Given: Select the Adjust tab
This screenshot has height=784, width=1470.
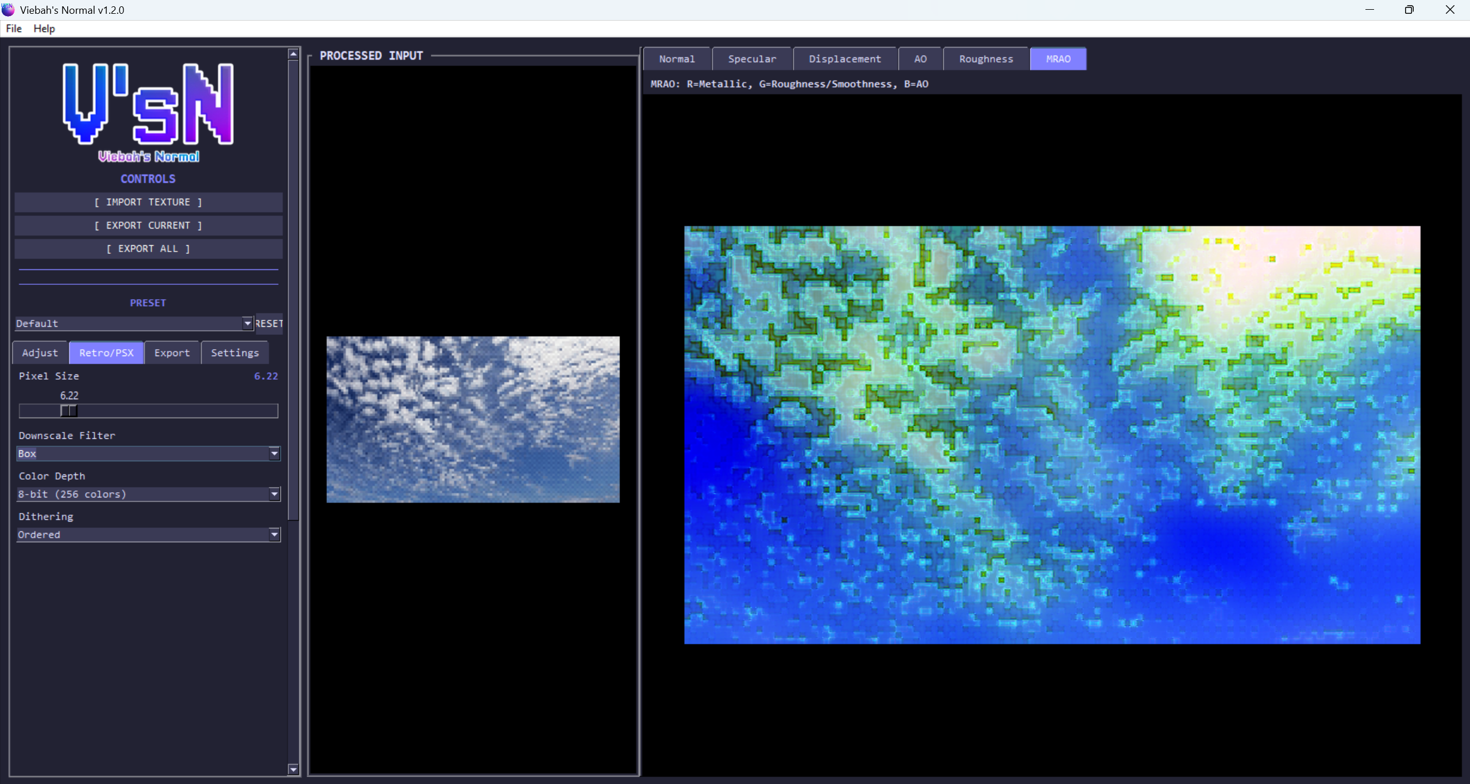Looking at the screenshot, I should coord(40,353).
